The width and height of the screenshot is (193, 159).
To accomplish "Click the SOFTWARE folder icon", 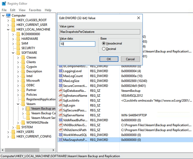I will (x=18, y=53).
